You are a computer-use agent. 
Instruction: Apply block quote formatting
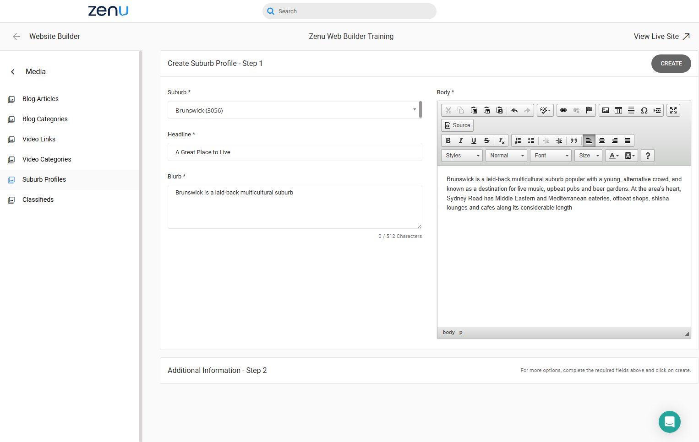click(573, 140)
